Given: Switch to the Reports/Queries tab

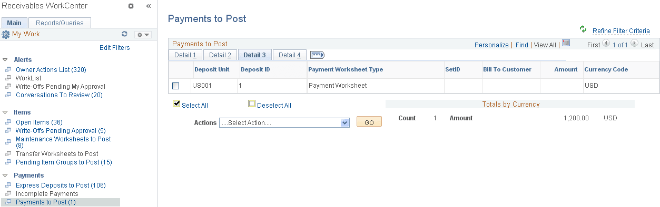Looking at the screenshot, I should [x=60, y=23].
